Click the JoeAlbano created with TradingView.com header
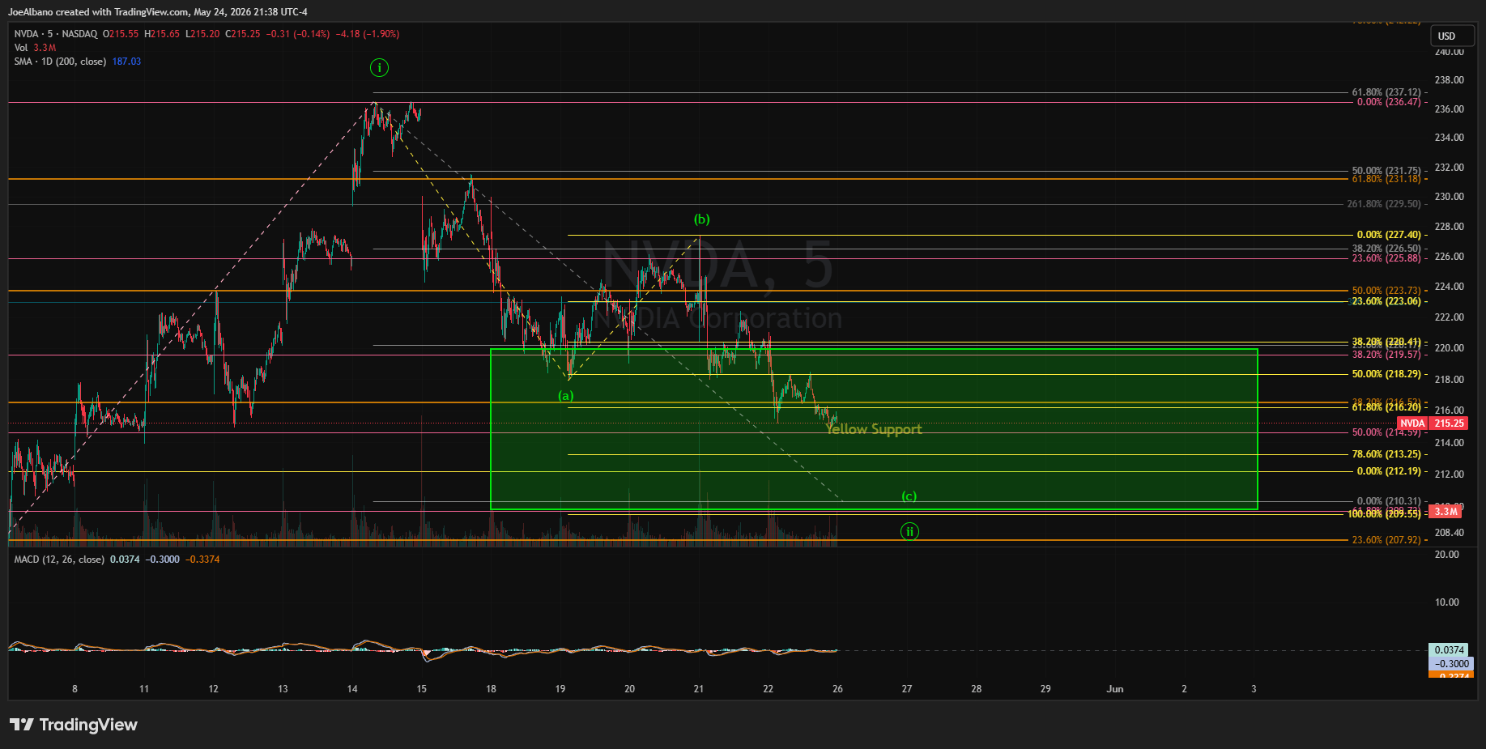1486x749 pixels. point(157,12)
